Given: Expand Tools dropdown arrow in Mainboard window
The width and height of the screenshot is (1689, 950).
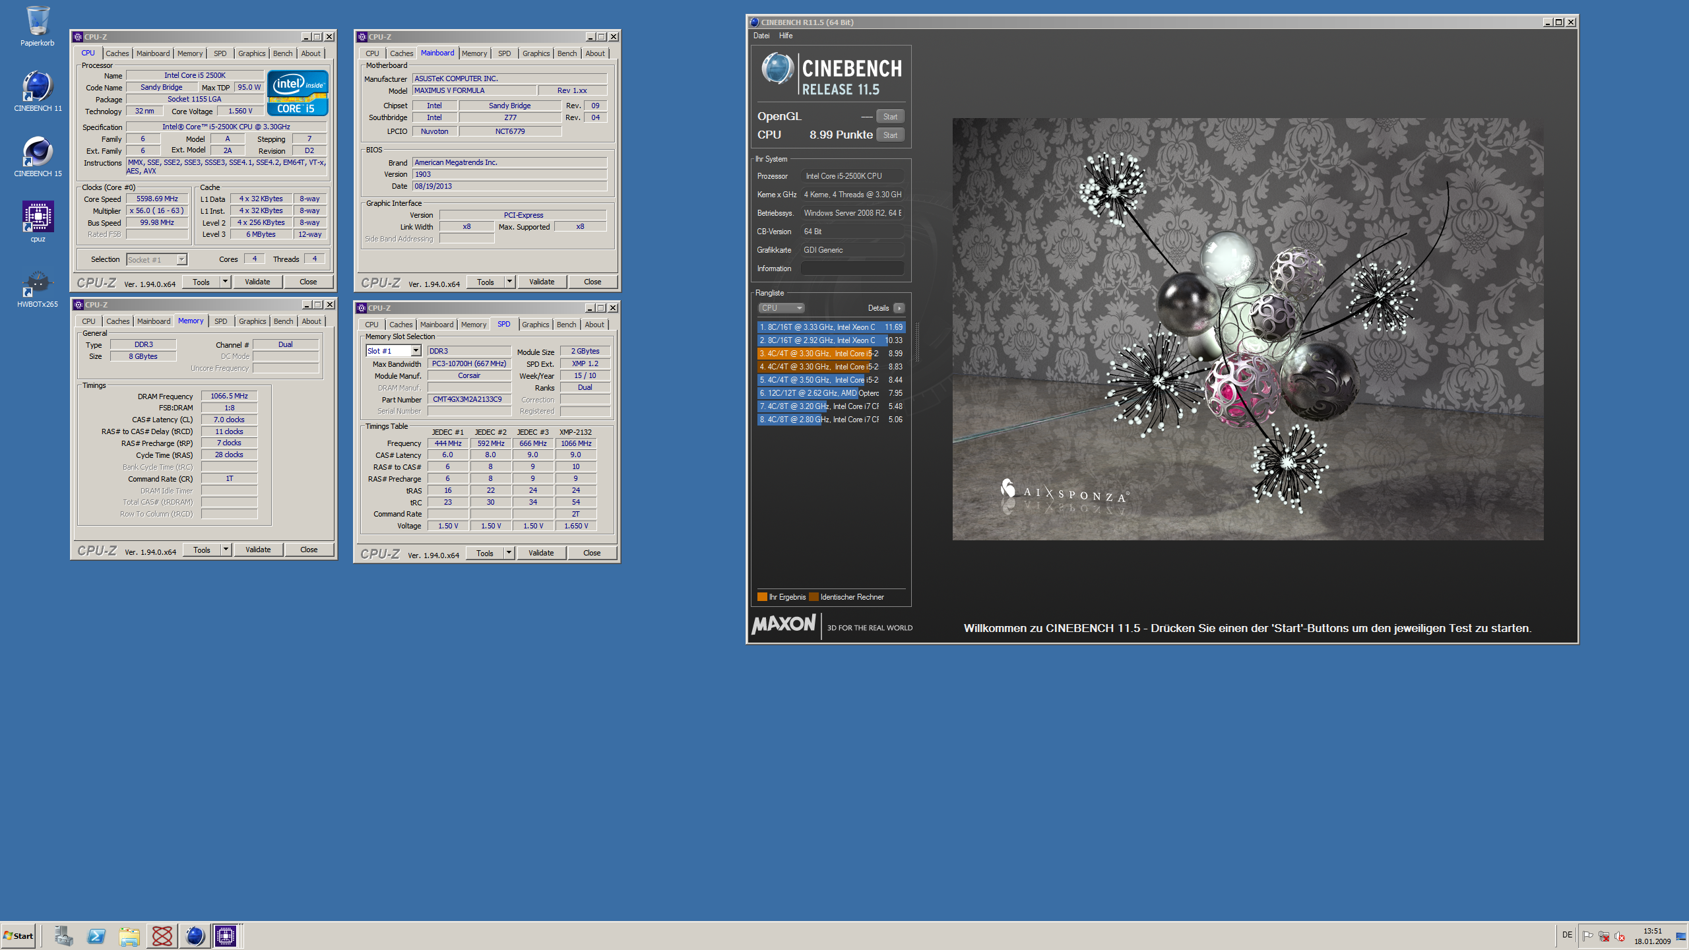Looking at the screenshot, I should (x=509, y=282).
